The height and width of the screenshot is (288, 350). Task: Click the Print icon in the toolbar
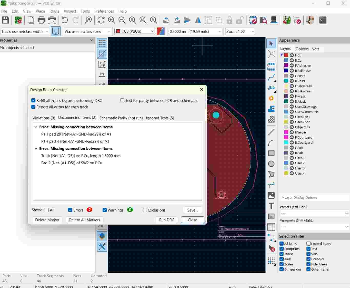[x=41, y=20]
